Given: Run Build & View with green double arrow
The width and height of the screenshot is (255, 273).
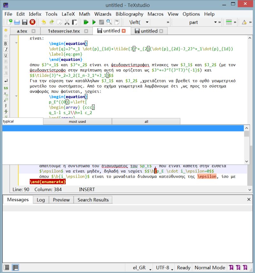Looking at the screenshot, I should click(86, 22).
